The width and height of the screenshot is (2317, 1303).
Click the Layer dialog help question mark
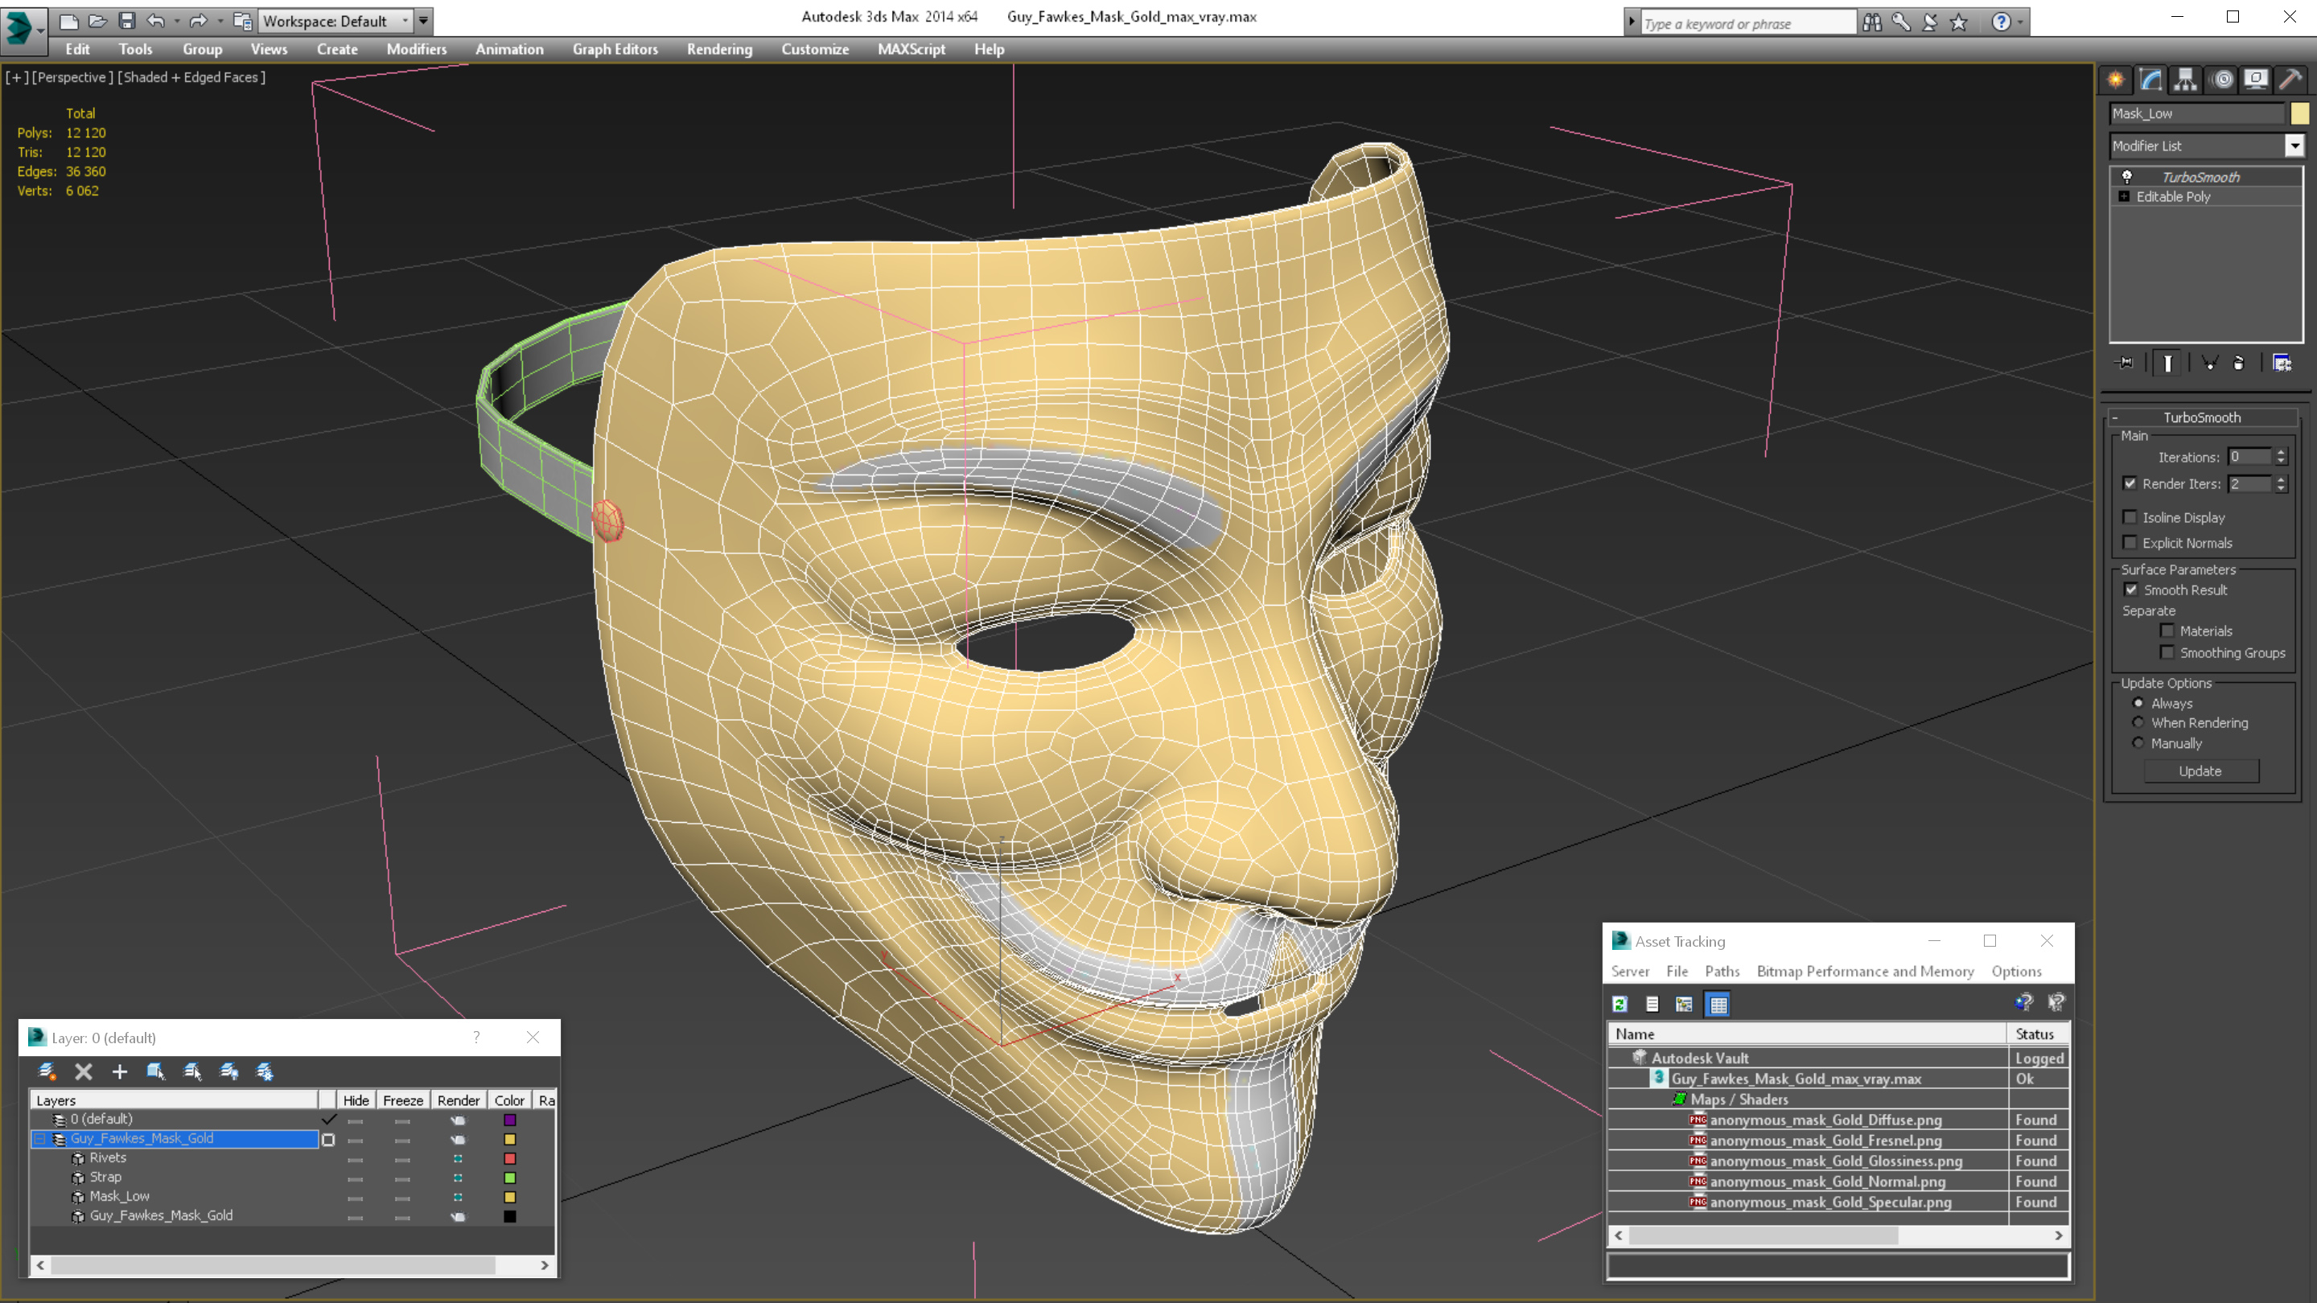pyautogui.click(x=477, y=1037)
